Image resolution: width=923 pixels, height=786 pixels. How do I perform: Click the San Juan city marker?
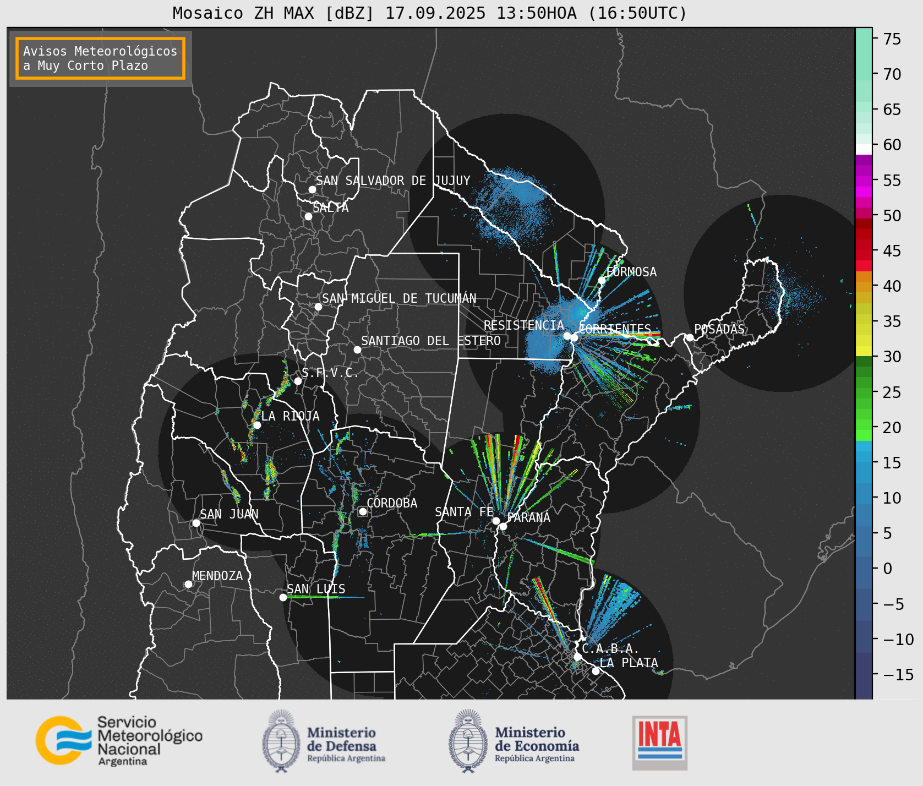pyautogui.click(x=196, y=523)
